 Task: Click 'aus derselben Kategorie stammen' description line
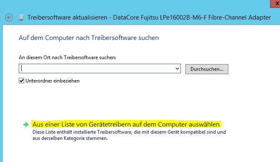click(70, 138)
